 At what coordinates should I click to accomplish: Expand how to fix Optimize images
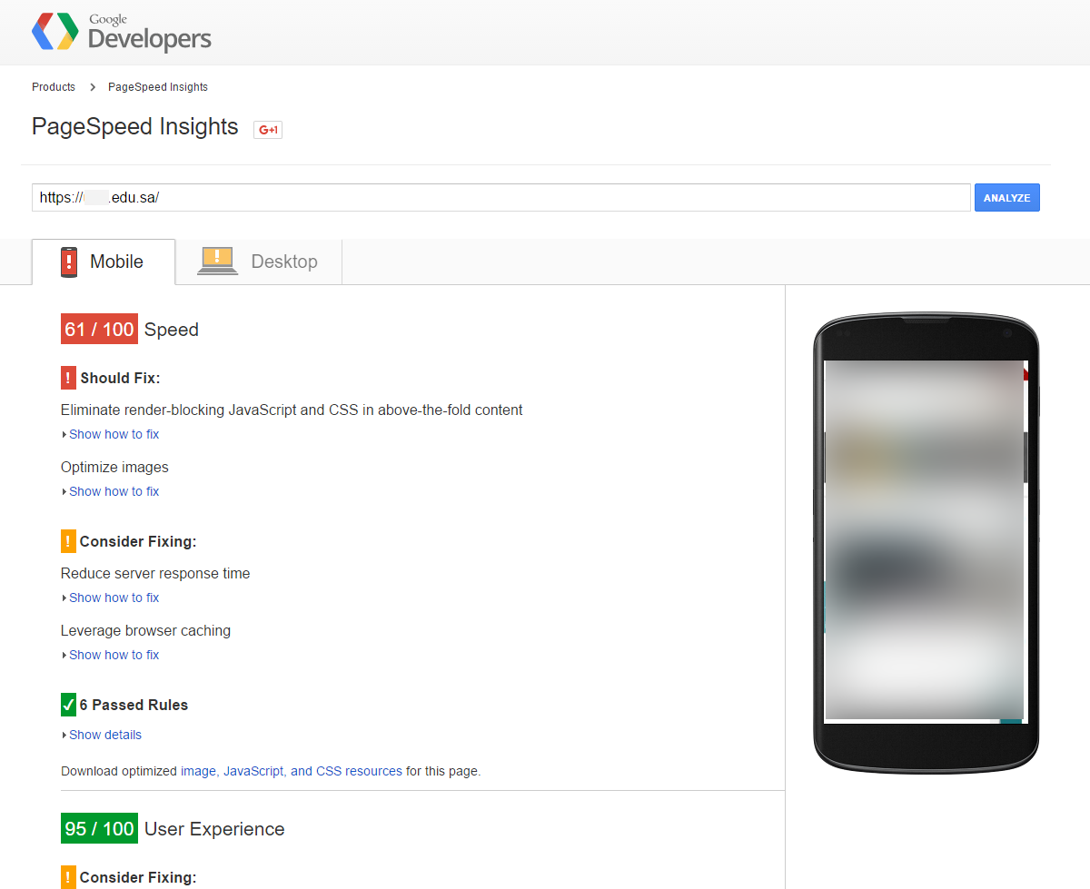click(114, 491)
